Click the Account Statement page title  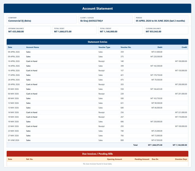[x=97, y=9]
